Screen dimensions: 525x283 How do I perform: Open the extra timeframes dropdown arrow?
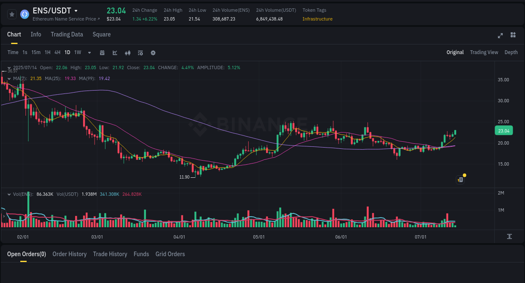point(89,53)
